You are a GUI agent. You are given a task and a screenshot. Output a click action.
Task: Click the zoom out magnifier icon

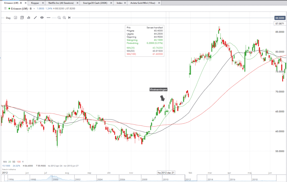coord(59,17)
